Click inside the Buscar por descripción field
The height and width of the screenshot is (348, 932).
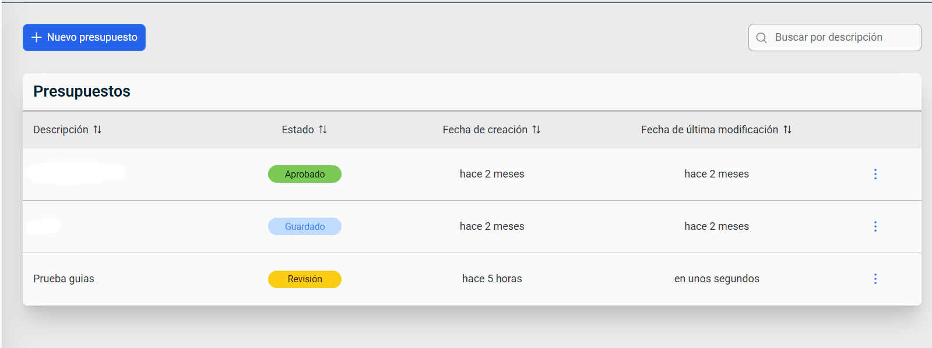[x=833, y=37]
